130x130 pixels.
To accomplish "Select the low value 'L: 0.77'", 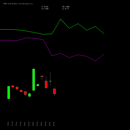I will point(66,9).
